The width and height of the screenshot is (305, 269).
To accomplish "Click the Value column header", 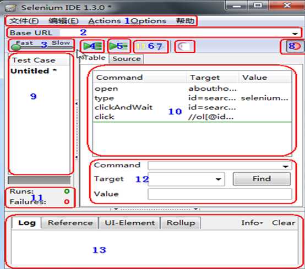I will pos(265,78).
